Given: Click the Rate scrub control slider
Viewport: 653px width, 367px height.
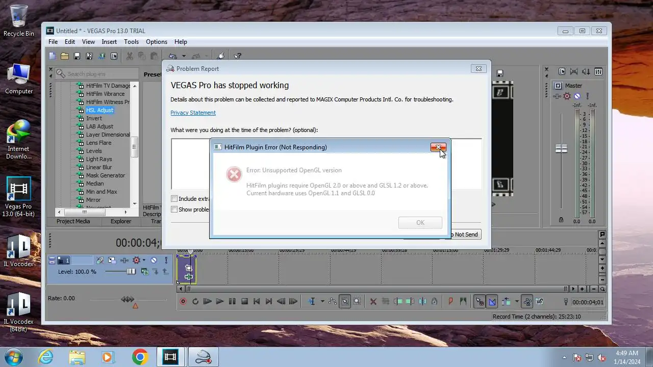Looking at the screenshot, I should point(128,299).
